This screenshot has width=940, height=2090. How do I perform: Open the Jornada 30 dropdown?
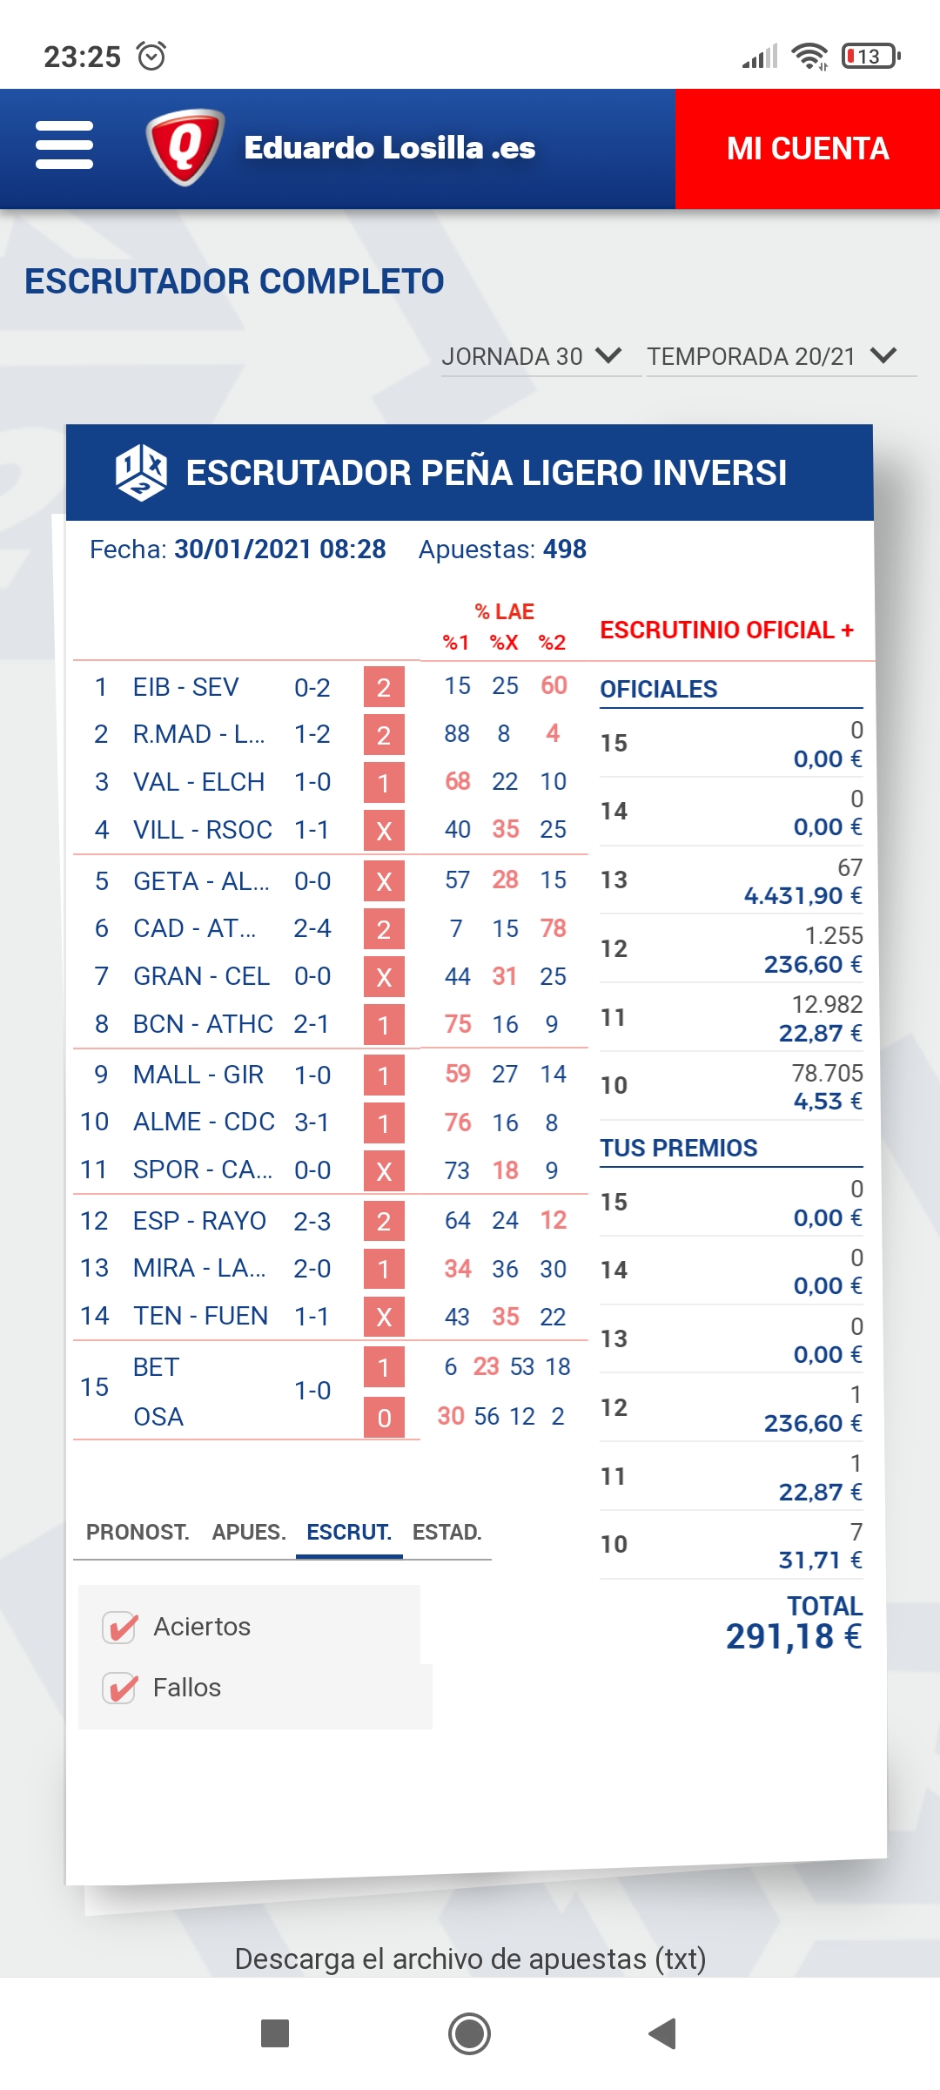click(532, 356)
